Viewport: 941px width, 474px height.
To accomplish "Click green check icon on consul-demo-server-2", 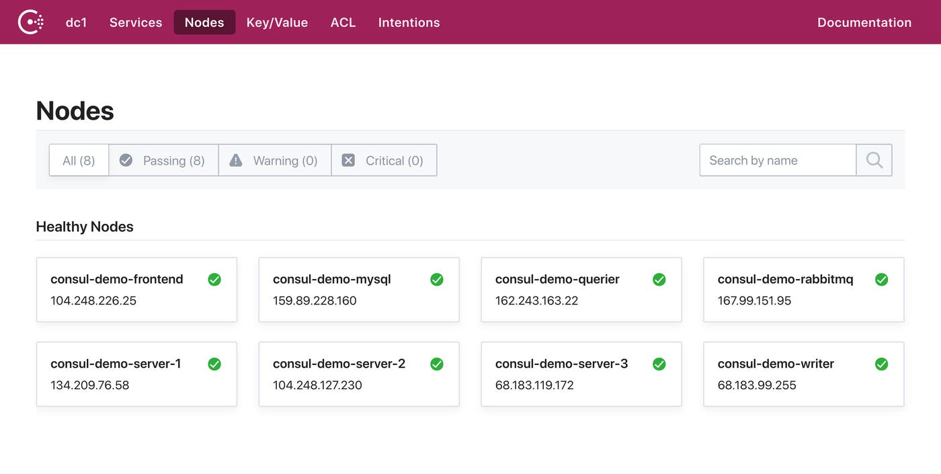I will point(437,364).
